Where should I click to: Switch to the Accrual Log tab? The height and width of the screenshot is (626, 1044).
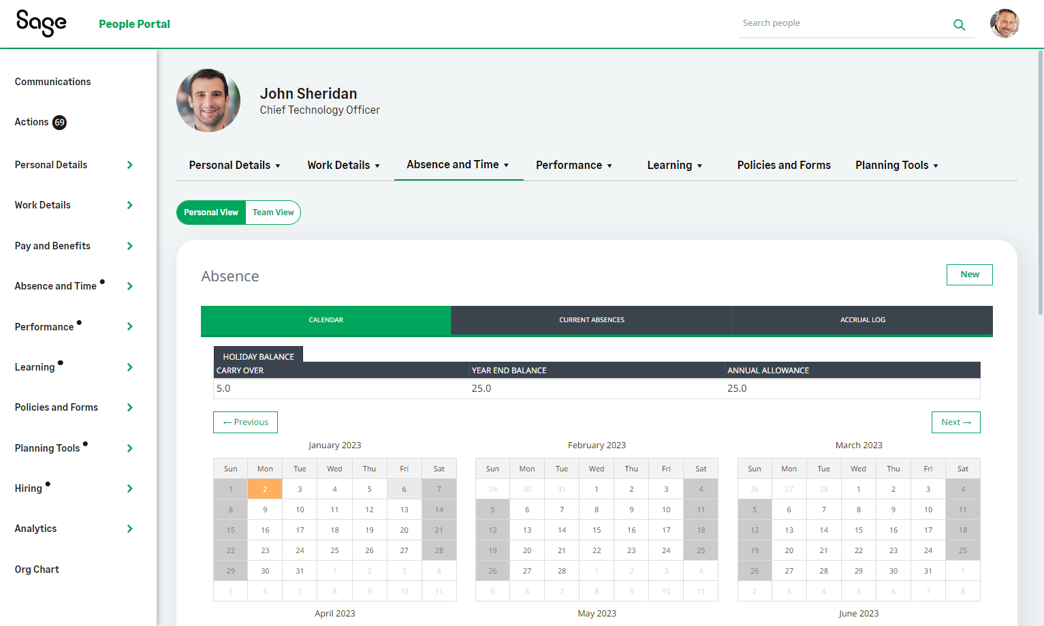pyautogui.click(x=862, y=320)
